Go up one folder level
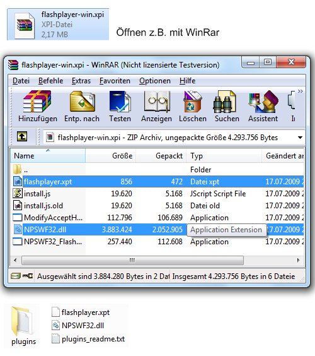 (22, 137)
